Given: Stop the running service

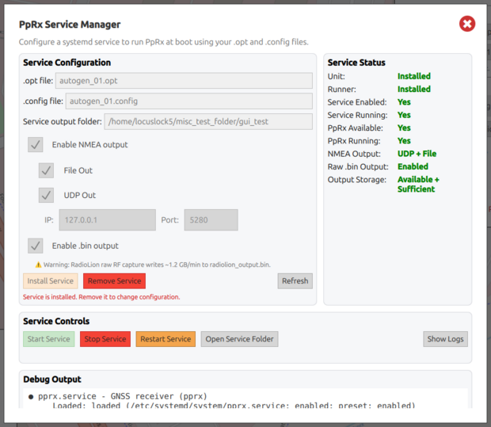Looking at the screenshot, I should point(105,339).
